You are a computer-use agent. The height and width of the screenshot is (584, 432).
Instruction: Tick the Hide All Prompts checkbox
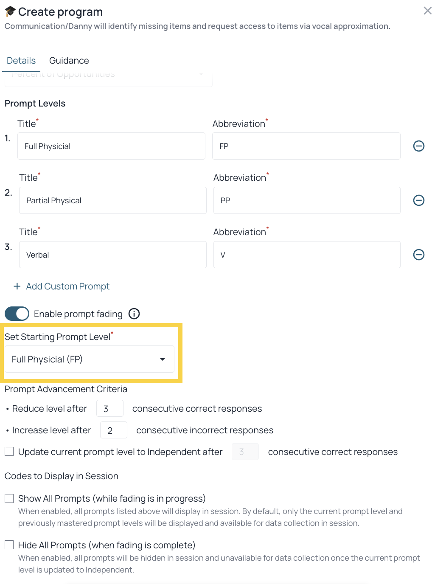(9, 545)
